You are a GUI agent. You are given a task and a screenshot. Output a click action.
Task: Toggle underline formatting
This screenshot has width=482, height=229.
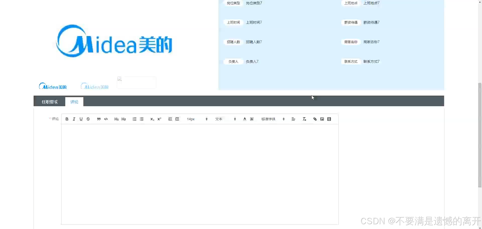pyautogui.click(x=81, y=119)
